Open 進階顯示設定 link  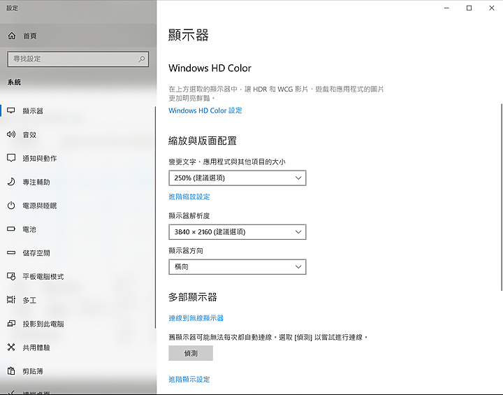[x=189, y=379]
